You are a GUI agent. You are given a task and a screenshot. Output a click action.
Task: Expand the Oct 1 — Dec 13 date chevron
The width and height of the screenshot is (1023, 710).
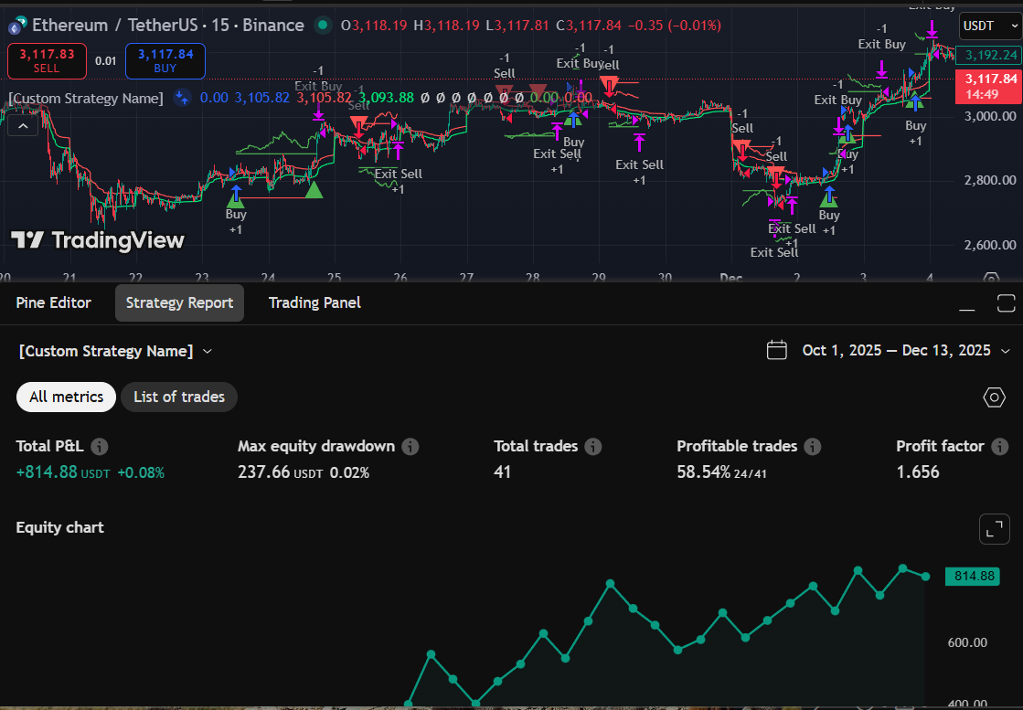[1004, 350]
